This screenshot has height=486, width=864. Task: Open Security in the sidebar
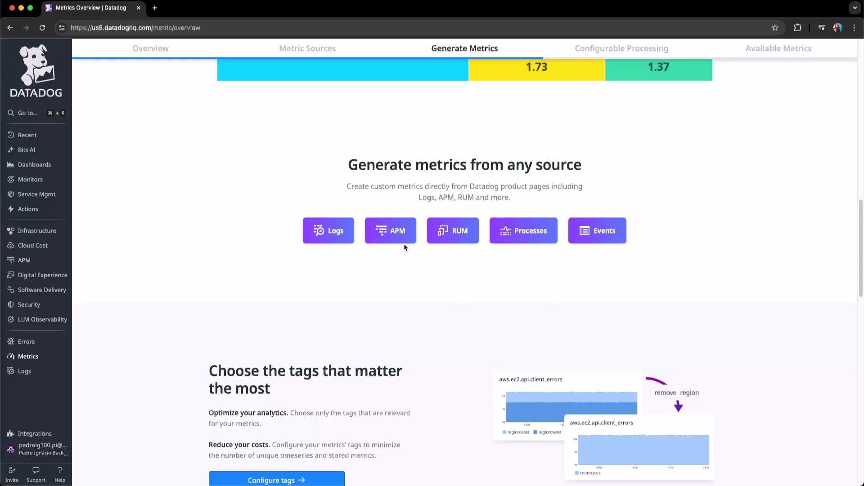(29, 305)
